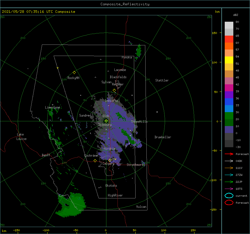Pick the yellow 51-54 dBZ swatch
Screen dimensions: 250x234
coord(229,60)
